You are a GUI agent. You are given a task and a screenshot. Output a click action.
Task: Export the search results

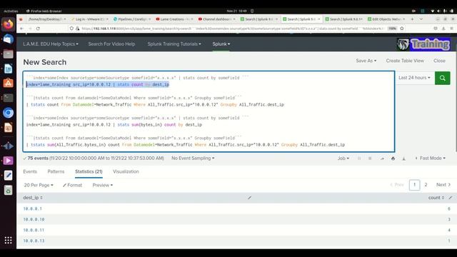(x=403, y=158)
